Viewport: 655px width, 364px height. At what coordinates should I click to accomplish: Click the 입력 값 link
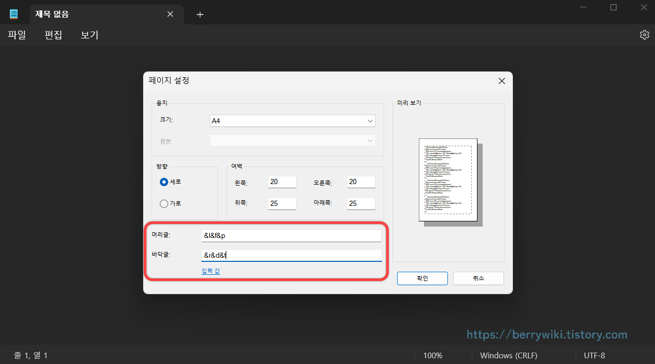tap(210, 270)
